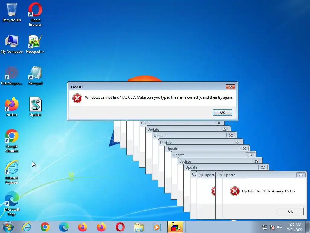Screen dimensions: 310x233
Task: Open the Action Center flag tray icon
Action: pyautogui.click(x=272, y=227)
